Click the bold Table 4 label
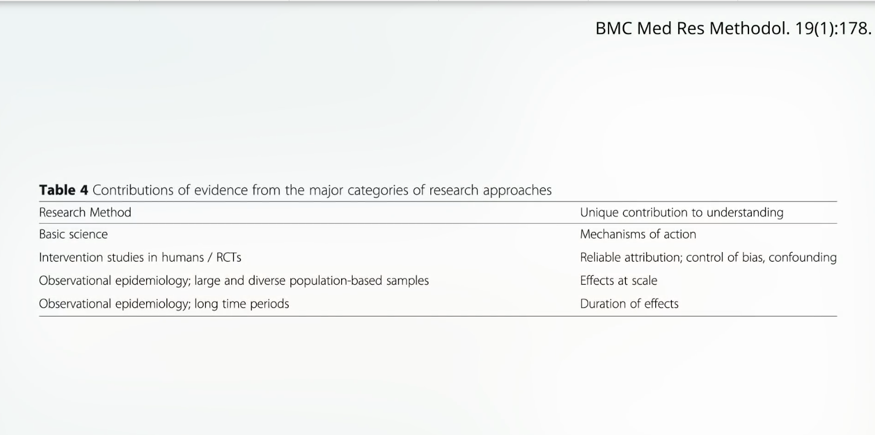 click(63, 190)
